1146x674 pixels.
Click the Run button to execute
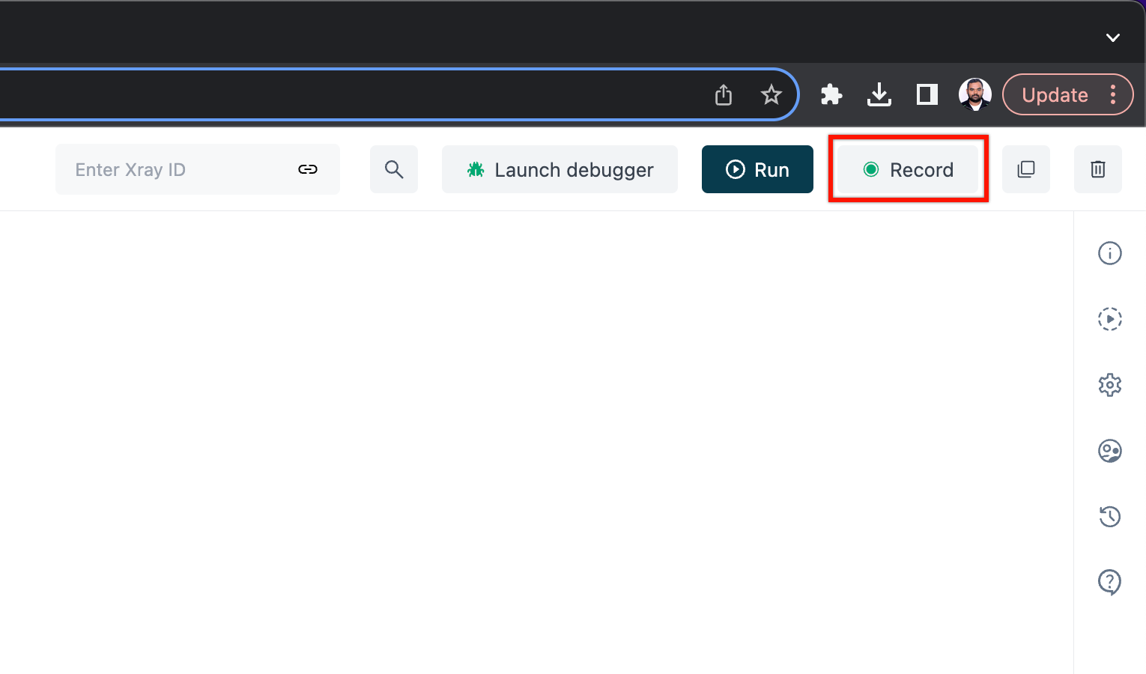pos(757,169)
